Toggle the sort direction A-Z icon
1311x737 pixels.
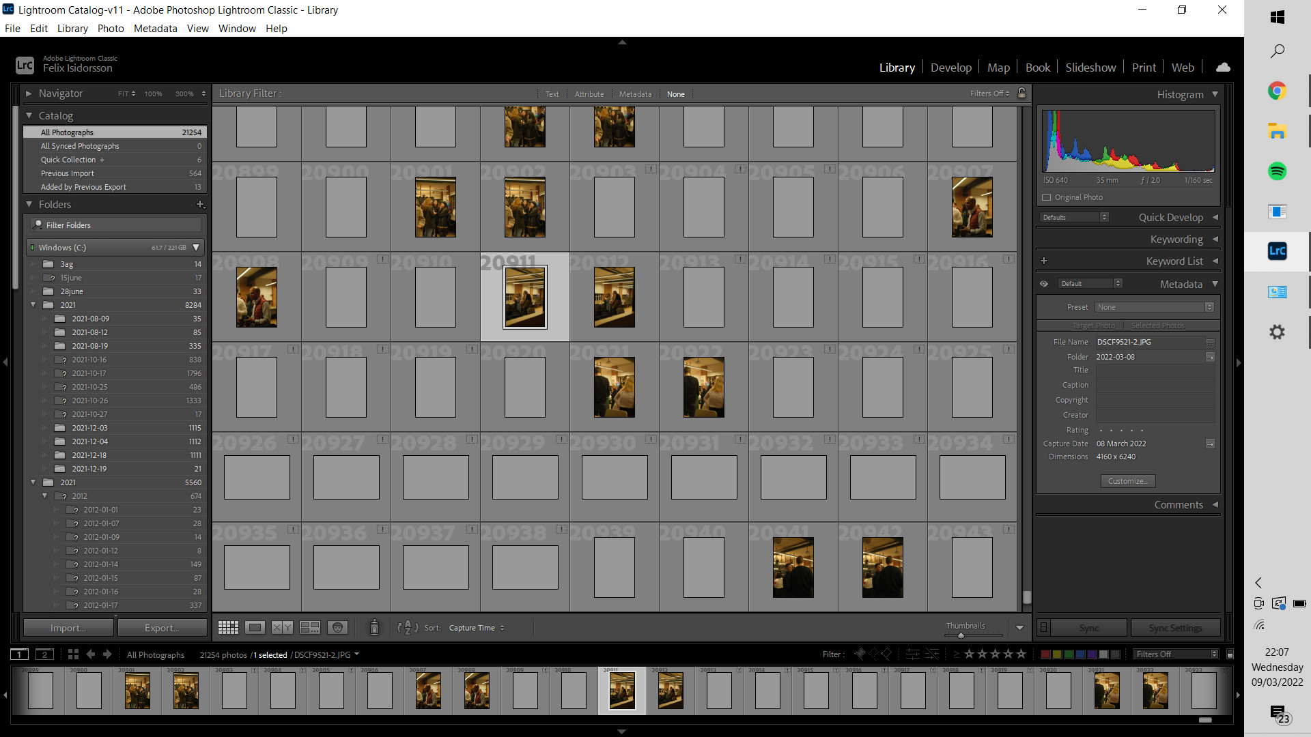[x=408, y=627]
